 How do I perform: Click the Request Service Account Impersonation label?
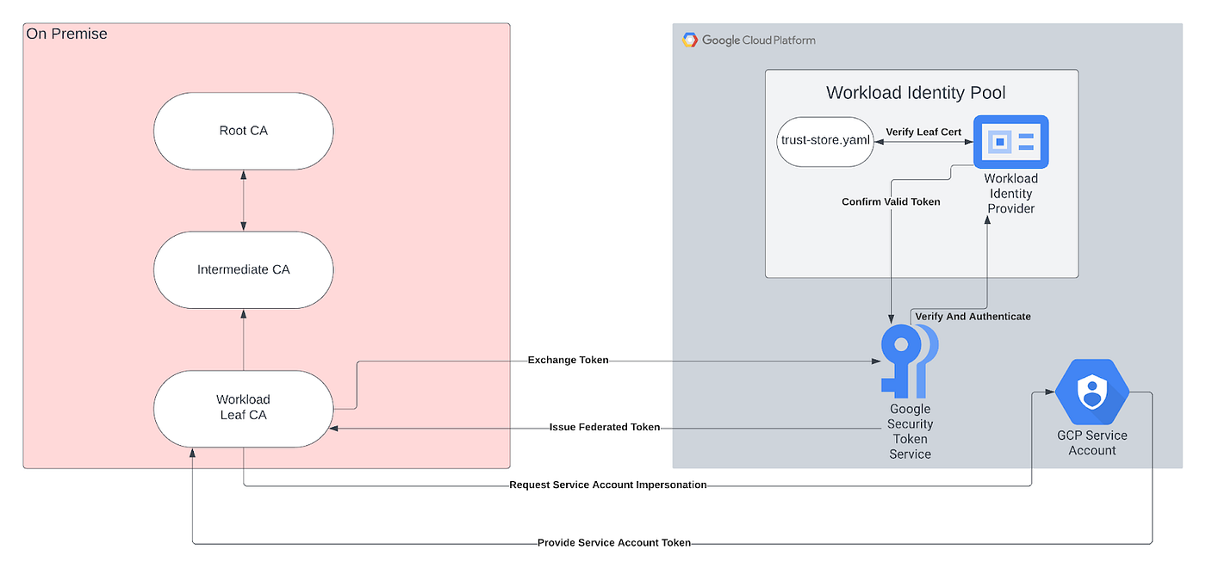[607, 485]
